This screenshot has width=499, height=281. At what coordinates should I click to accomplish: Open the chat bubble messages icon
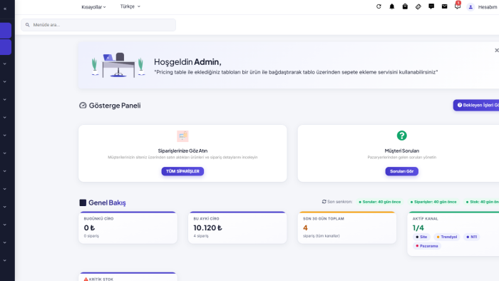431,6
